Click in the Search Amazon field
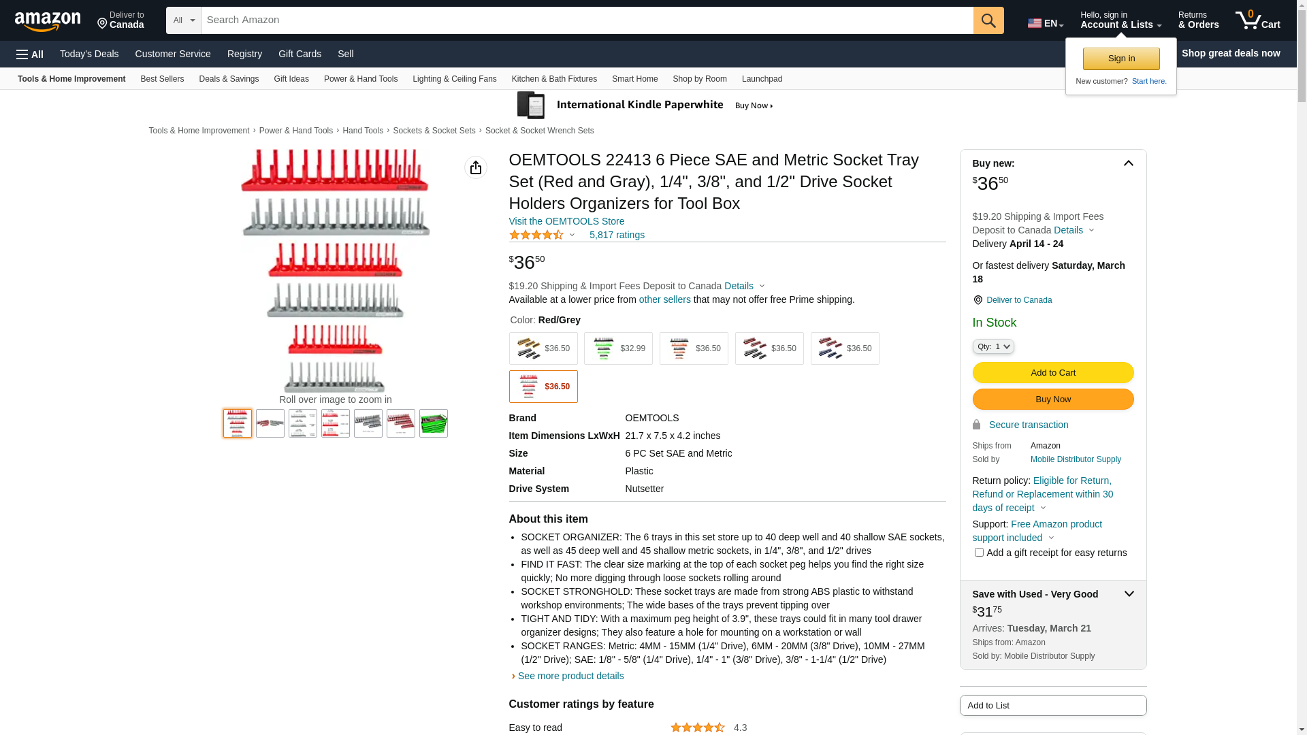Screen dimensions: 1307x735 [x=585, y=20]
